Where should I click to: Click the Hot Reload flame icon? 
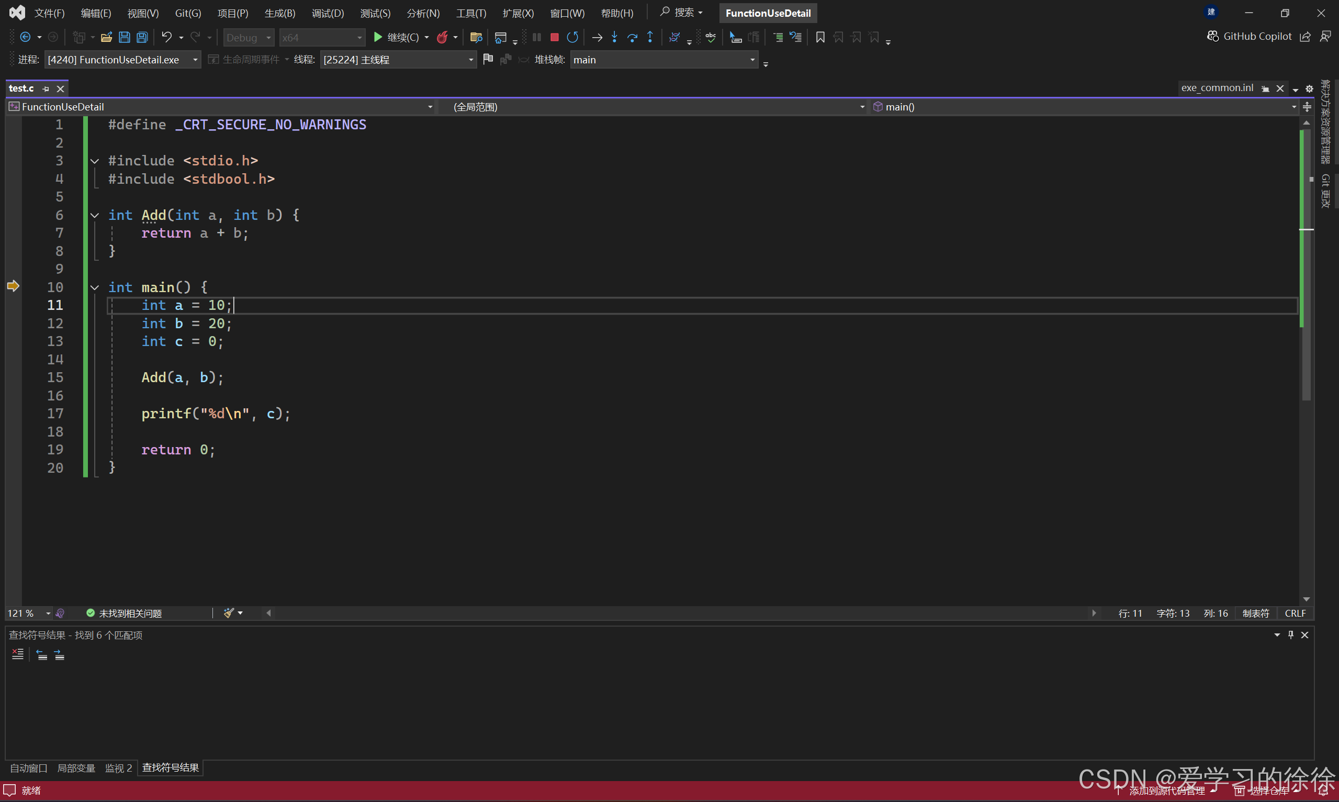(442, 37)
